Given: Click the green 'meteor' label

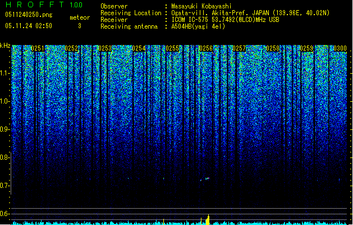Looking at the screenshot, I should (80, 17).
